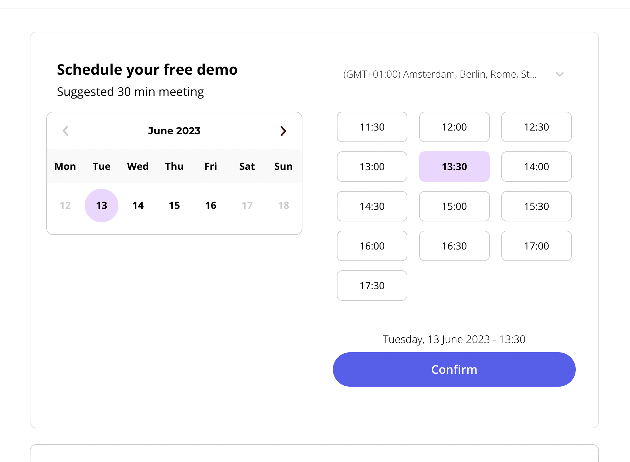Go to the next month arrow

click(x=283, y=131)
